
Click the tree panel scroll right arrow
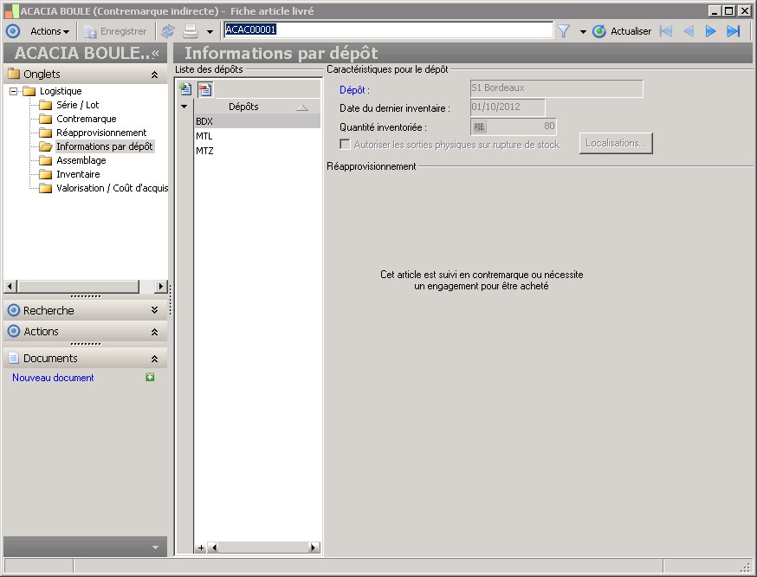click(161, 286)
